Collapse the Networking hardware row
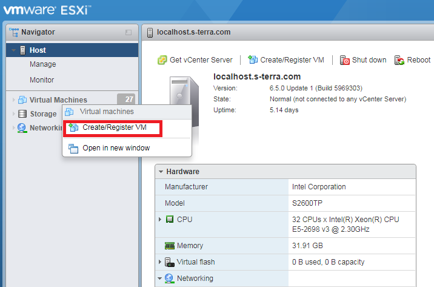The image size is (434, 287). pos(161,279)
